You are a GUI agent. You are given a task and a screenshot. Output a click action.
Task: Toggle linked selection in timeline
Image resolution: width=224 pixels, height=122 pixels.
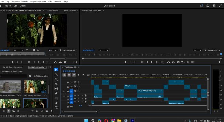[x=74, y=75]
